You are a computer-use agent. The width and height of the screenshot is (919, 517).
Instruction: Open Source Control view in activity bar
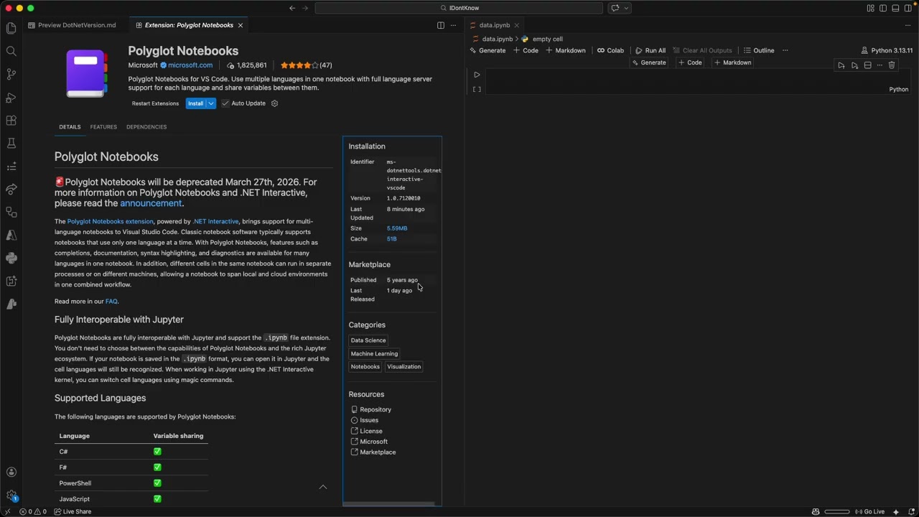11,74
